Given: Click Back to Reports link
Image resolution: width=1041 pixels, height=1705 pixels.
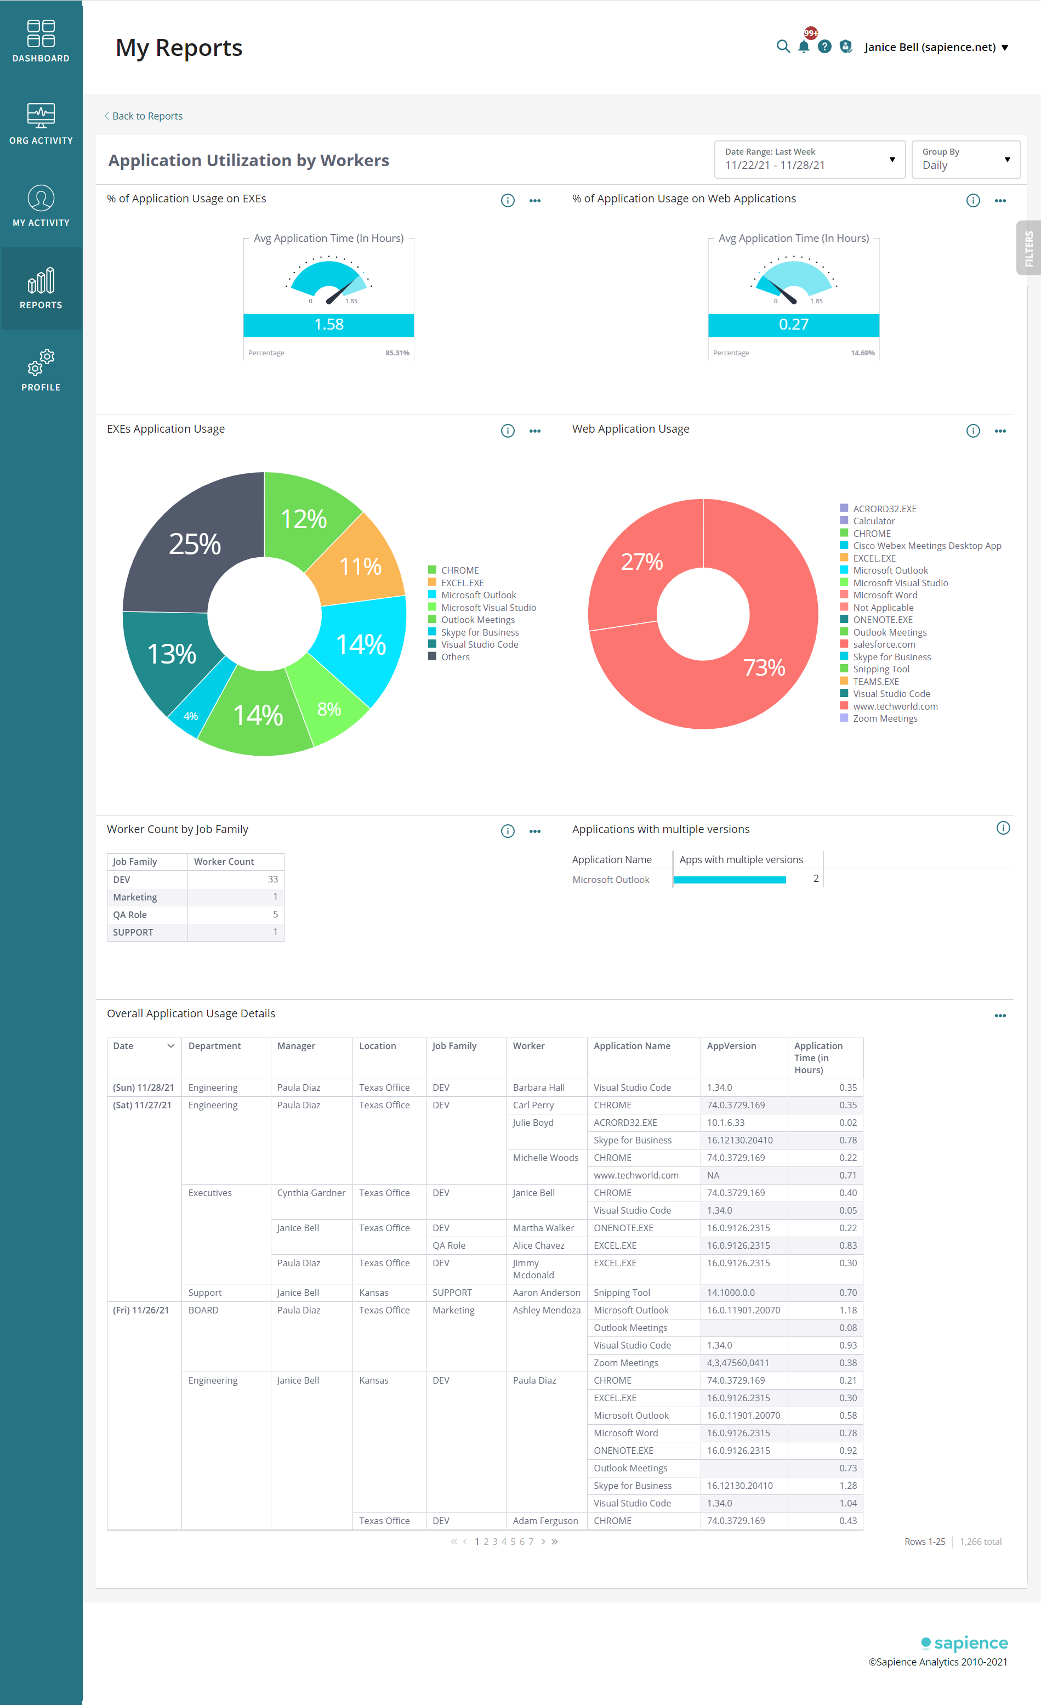Looking at the screenshot, I should tap(144, 116).
